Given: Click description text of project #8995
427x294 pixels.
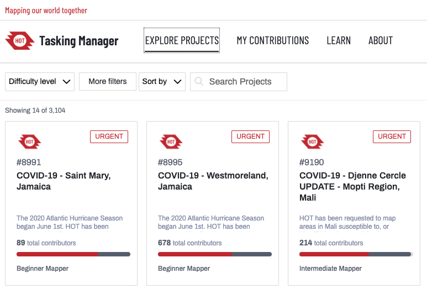Looking at the screenshot, I should [x=211, y=222].
